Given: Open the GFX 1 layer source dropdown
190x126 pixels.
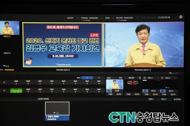Looking at the screenshot, I should click(x=158, y=78).
